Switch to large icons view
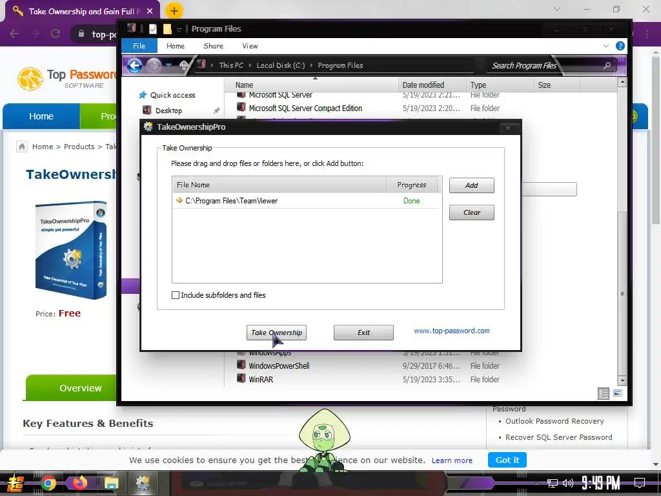Screen dimensions: 661x496 (x=618, y=393)
